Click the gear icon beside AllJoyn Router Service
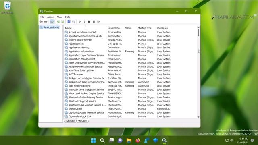The image size is (258, 145). coord(66,40)
